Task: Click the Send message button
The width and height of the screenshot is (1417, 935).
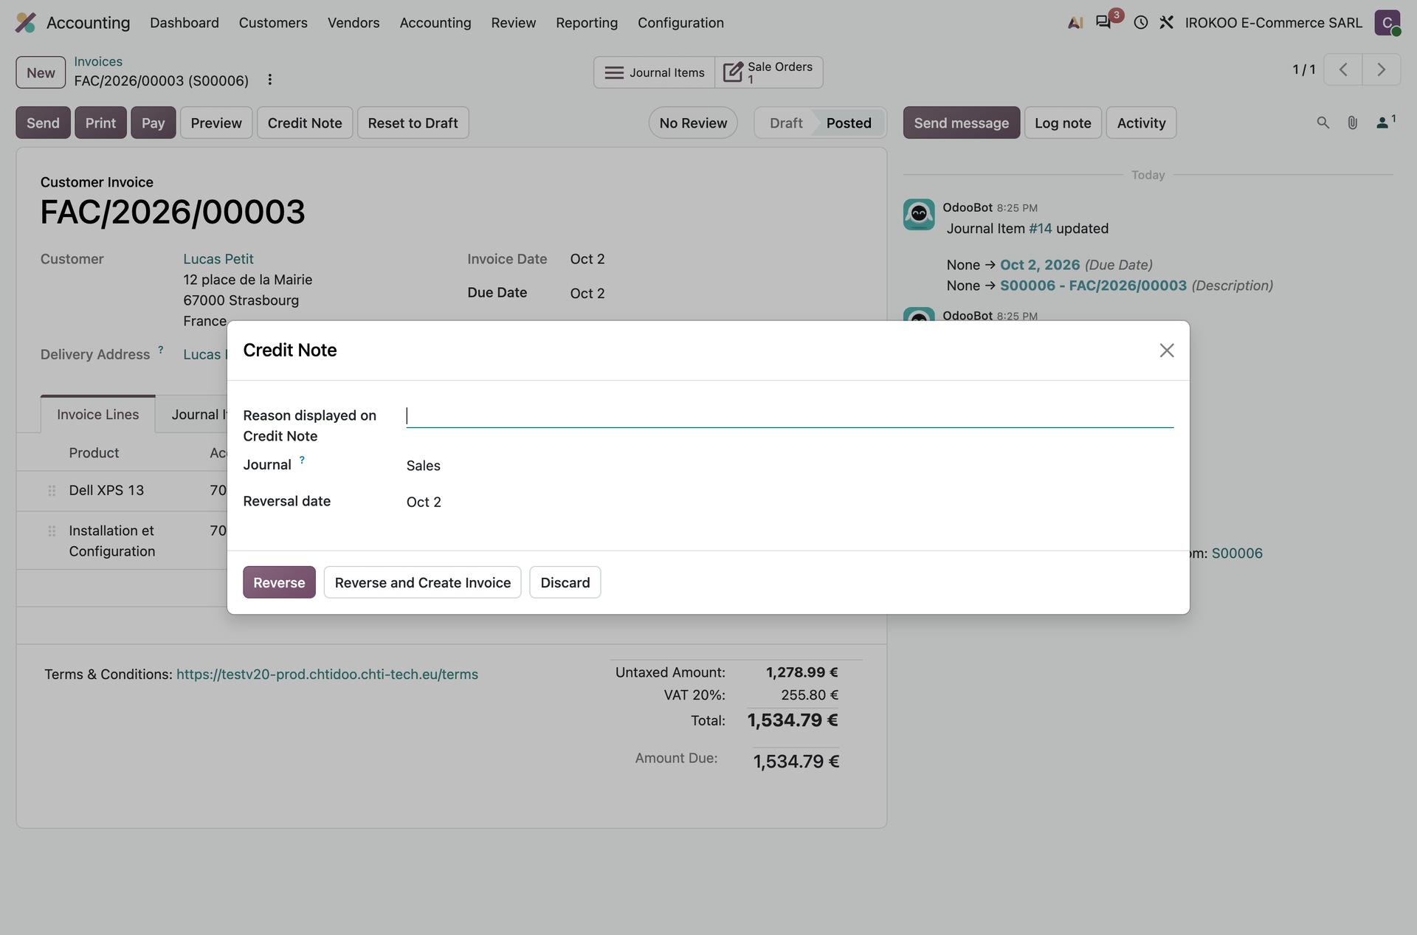Action: click(961, 123)
